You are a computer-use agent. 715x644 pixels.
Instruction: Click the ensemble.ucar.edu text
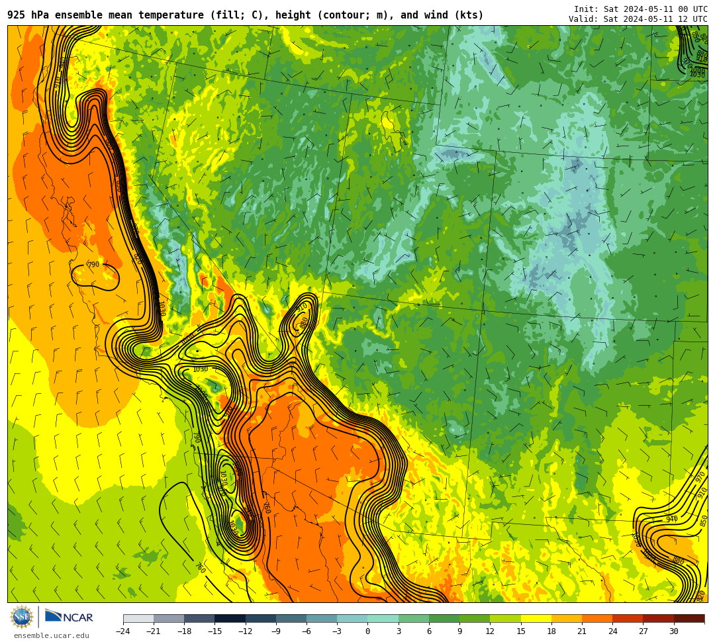tap(51, 635)
